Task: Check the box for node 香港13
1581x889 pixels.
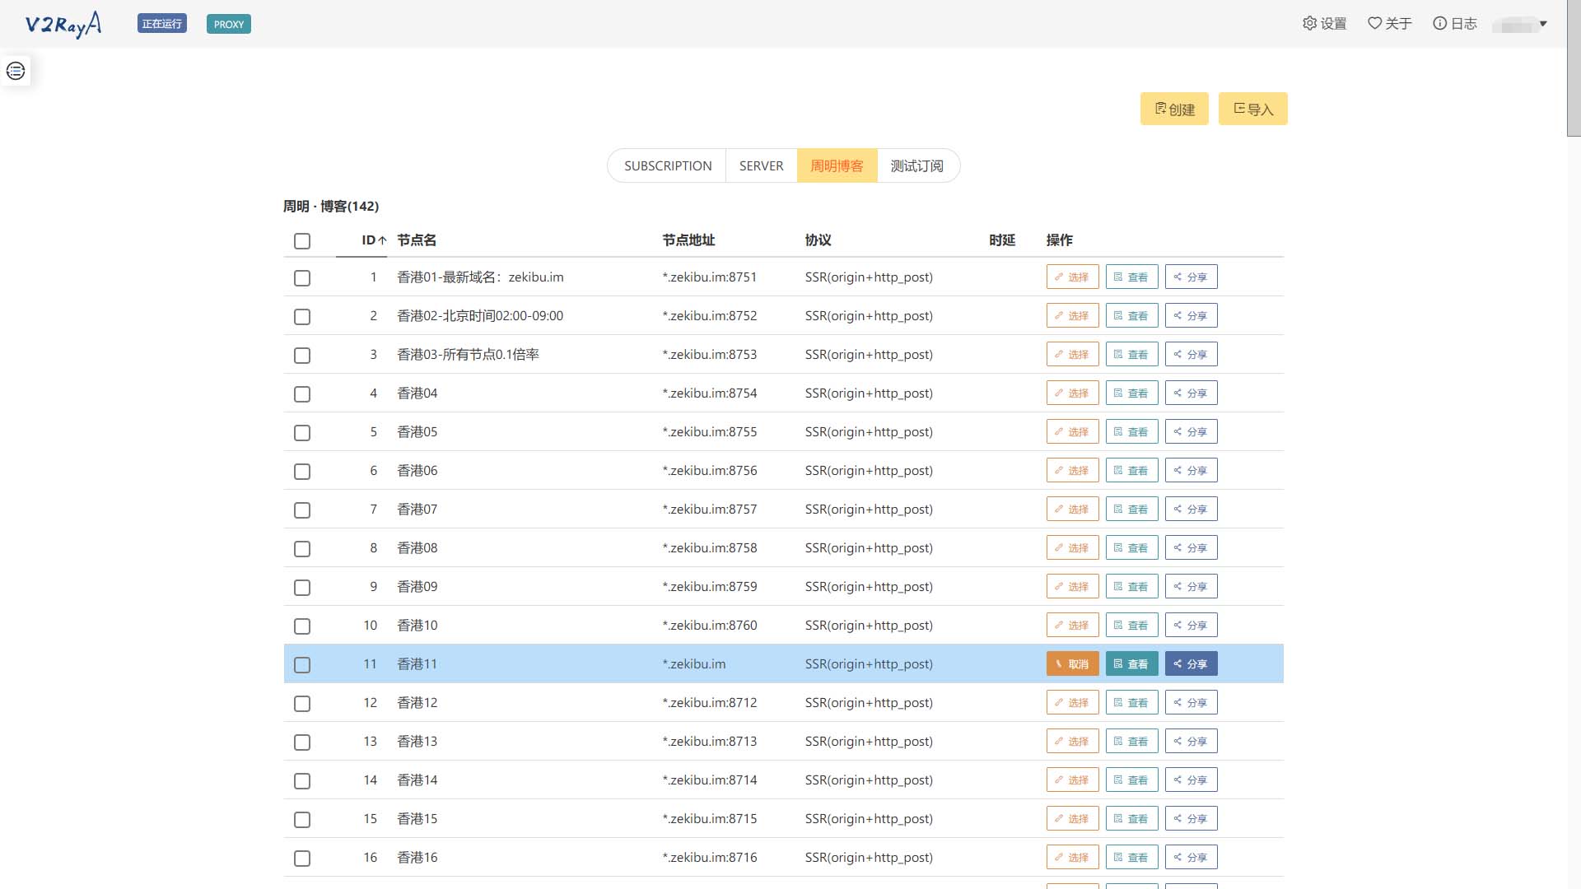Action: tap(302, 742)
